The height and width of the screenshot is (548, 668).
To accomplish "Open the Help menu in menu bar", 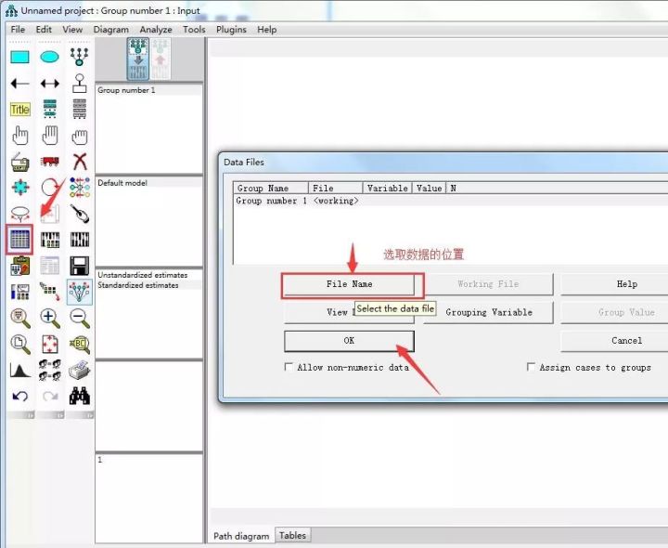I will pos(266,30).
